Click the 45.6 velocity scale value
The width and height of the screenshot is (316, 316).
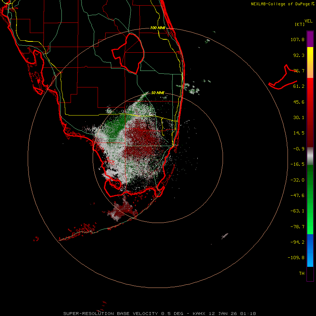pos(299,102)
